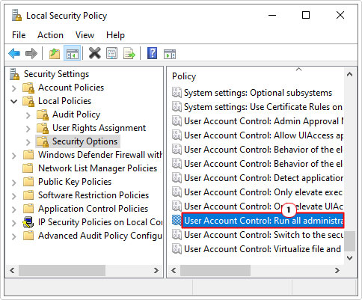Viewport: 362px width, 300px height.
Task: Click the Software Restriction Policies folder icon
Action: click(x=28, y=195)
